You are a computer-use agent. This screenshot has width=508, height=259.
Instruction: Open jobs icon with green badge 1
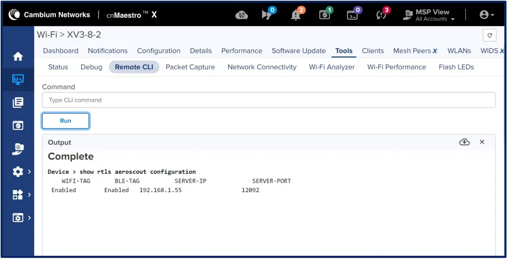pyautogui.click(x=326, y=14)
